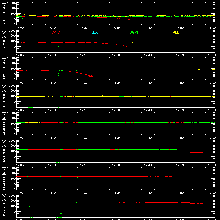Select the 4995 MHz [SFU] axis title

pyautogui.click(x=4, y=151)
